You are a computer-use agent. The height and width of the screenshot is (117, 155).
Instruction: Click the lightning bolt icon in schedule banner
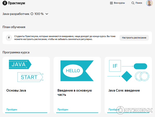click(9, 38)
